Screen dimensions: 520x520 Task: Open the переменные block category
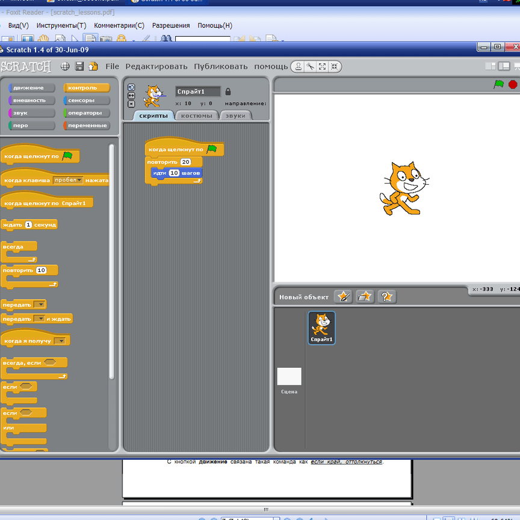point(86,126)
